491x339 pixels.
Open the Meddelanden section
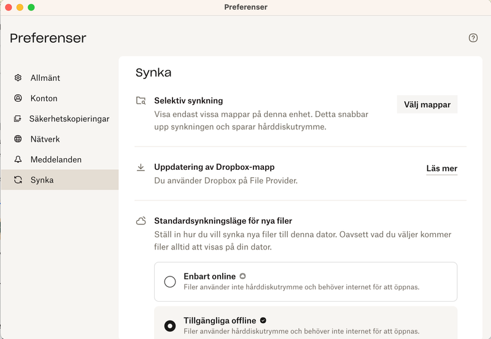[x=56, y=159]
